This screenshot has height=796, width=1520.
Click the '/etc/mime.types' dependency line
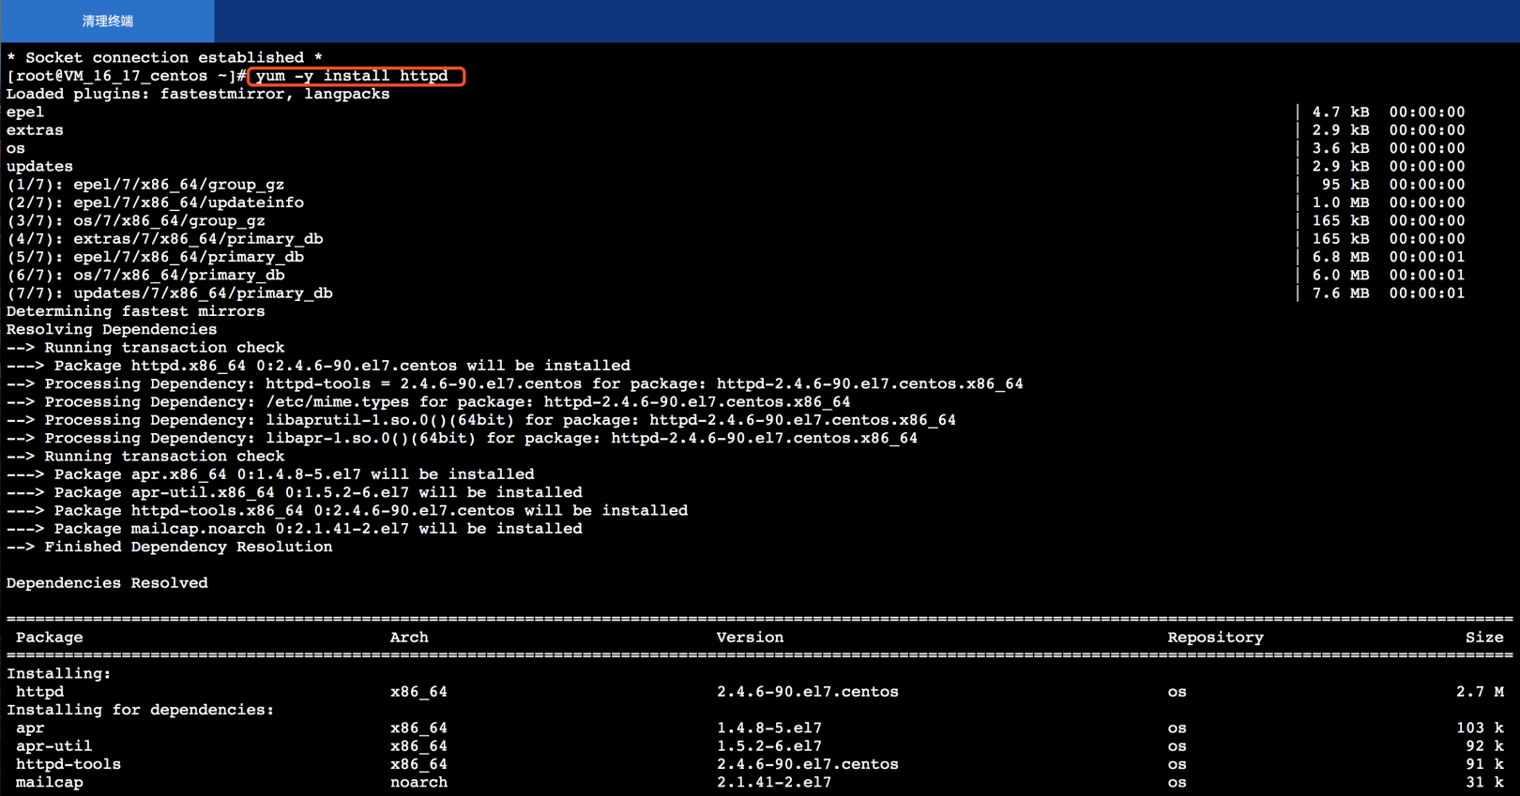click(x=429, y=402)
